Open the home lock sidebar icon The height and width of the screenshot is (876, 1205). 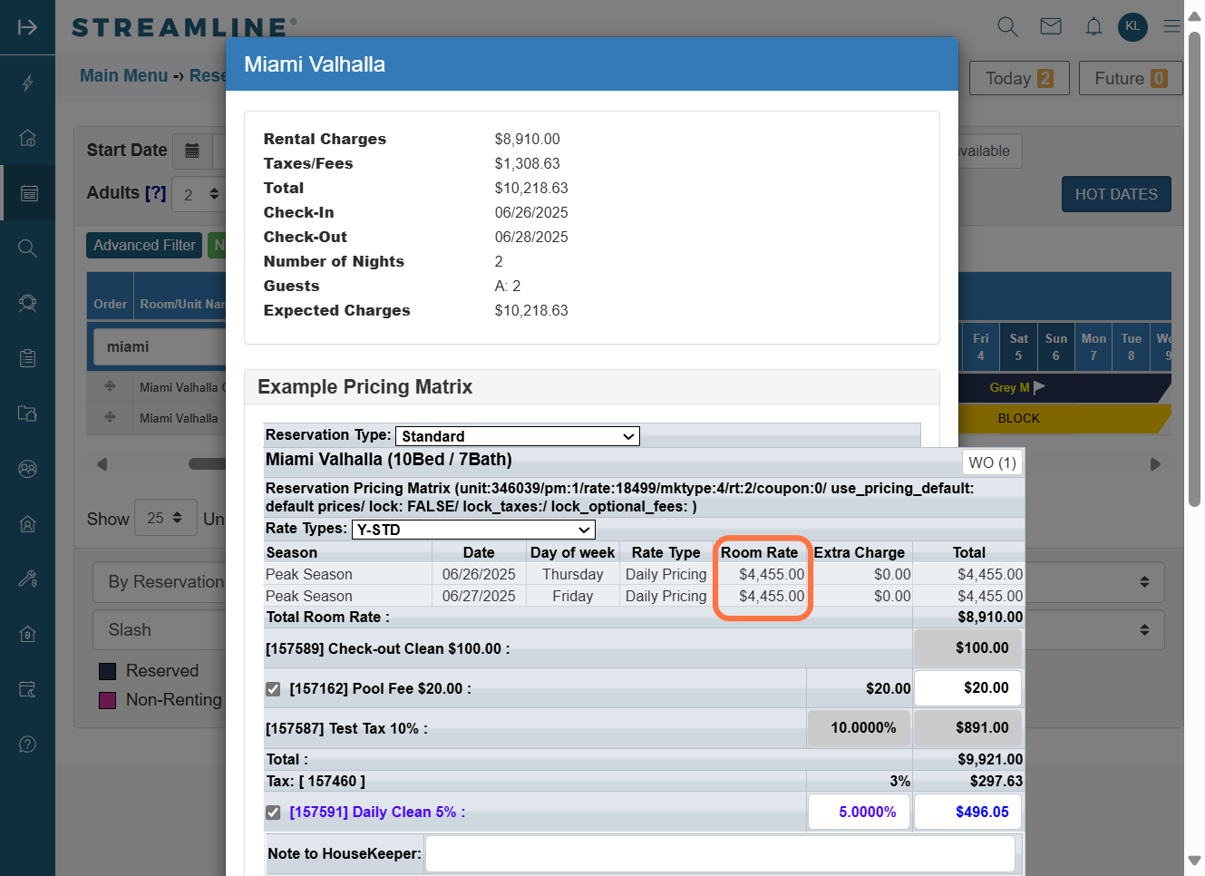(27, 138)
